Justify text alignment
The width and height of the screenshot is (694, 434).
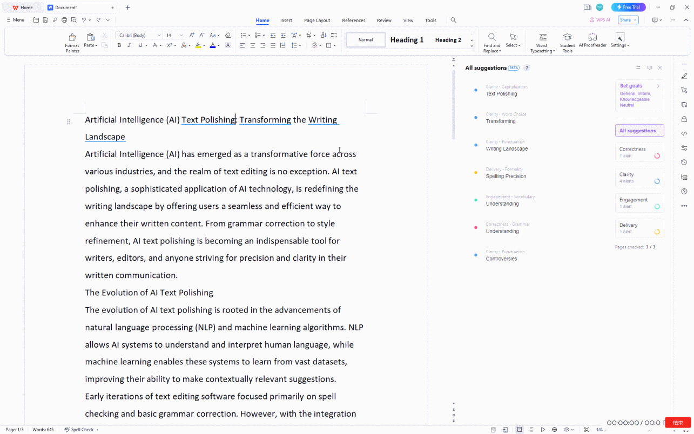(273, 45)
